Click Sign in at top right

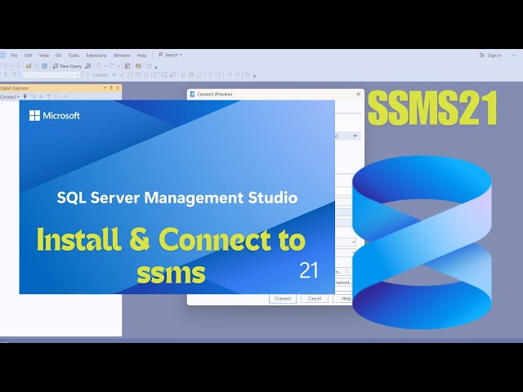coord(490,56)
